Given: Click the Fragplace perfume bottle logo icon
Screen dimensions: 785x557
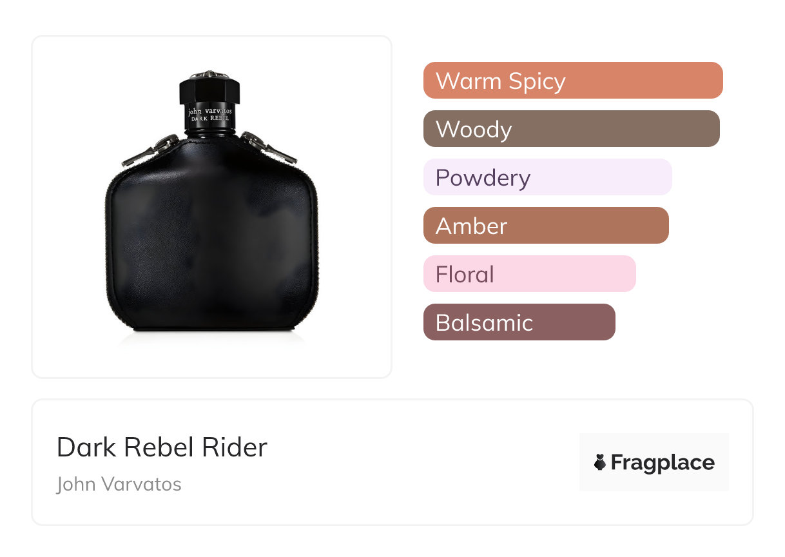Looking at the screenshot, I should coord(600,462).
